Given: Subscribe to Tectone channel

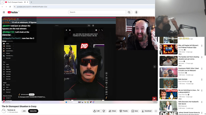Looking at the screenshot, I should [33, 111].
